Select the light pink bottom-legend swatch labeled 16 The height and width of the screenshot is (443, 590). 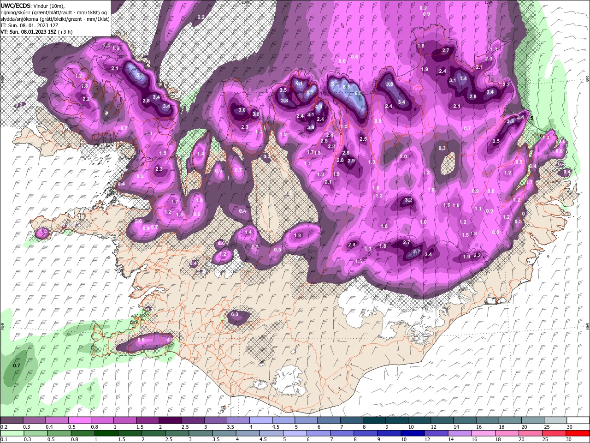pyautogui.click(x=484, y=433)
